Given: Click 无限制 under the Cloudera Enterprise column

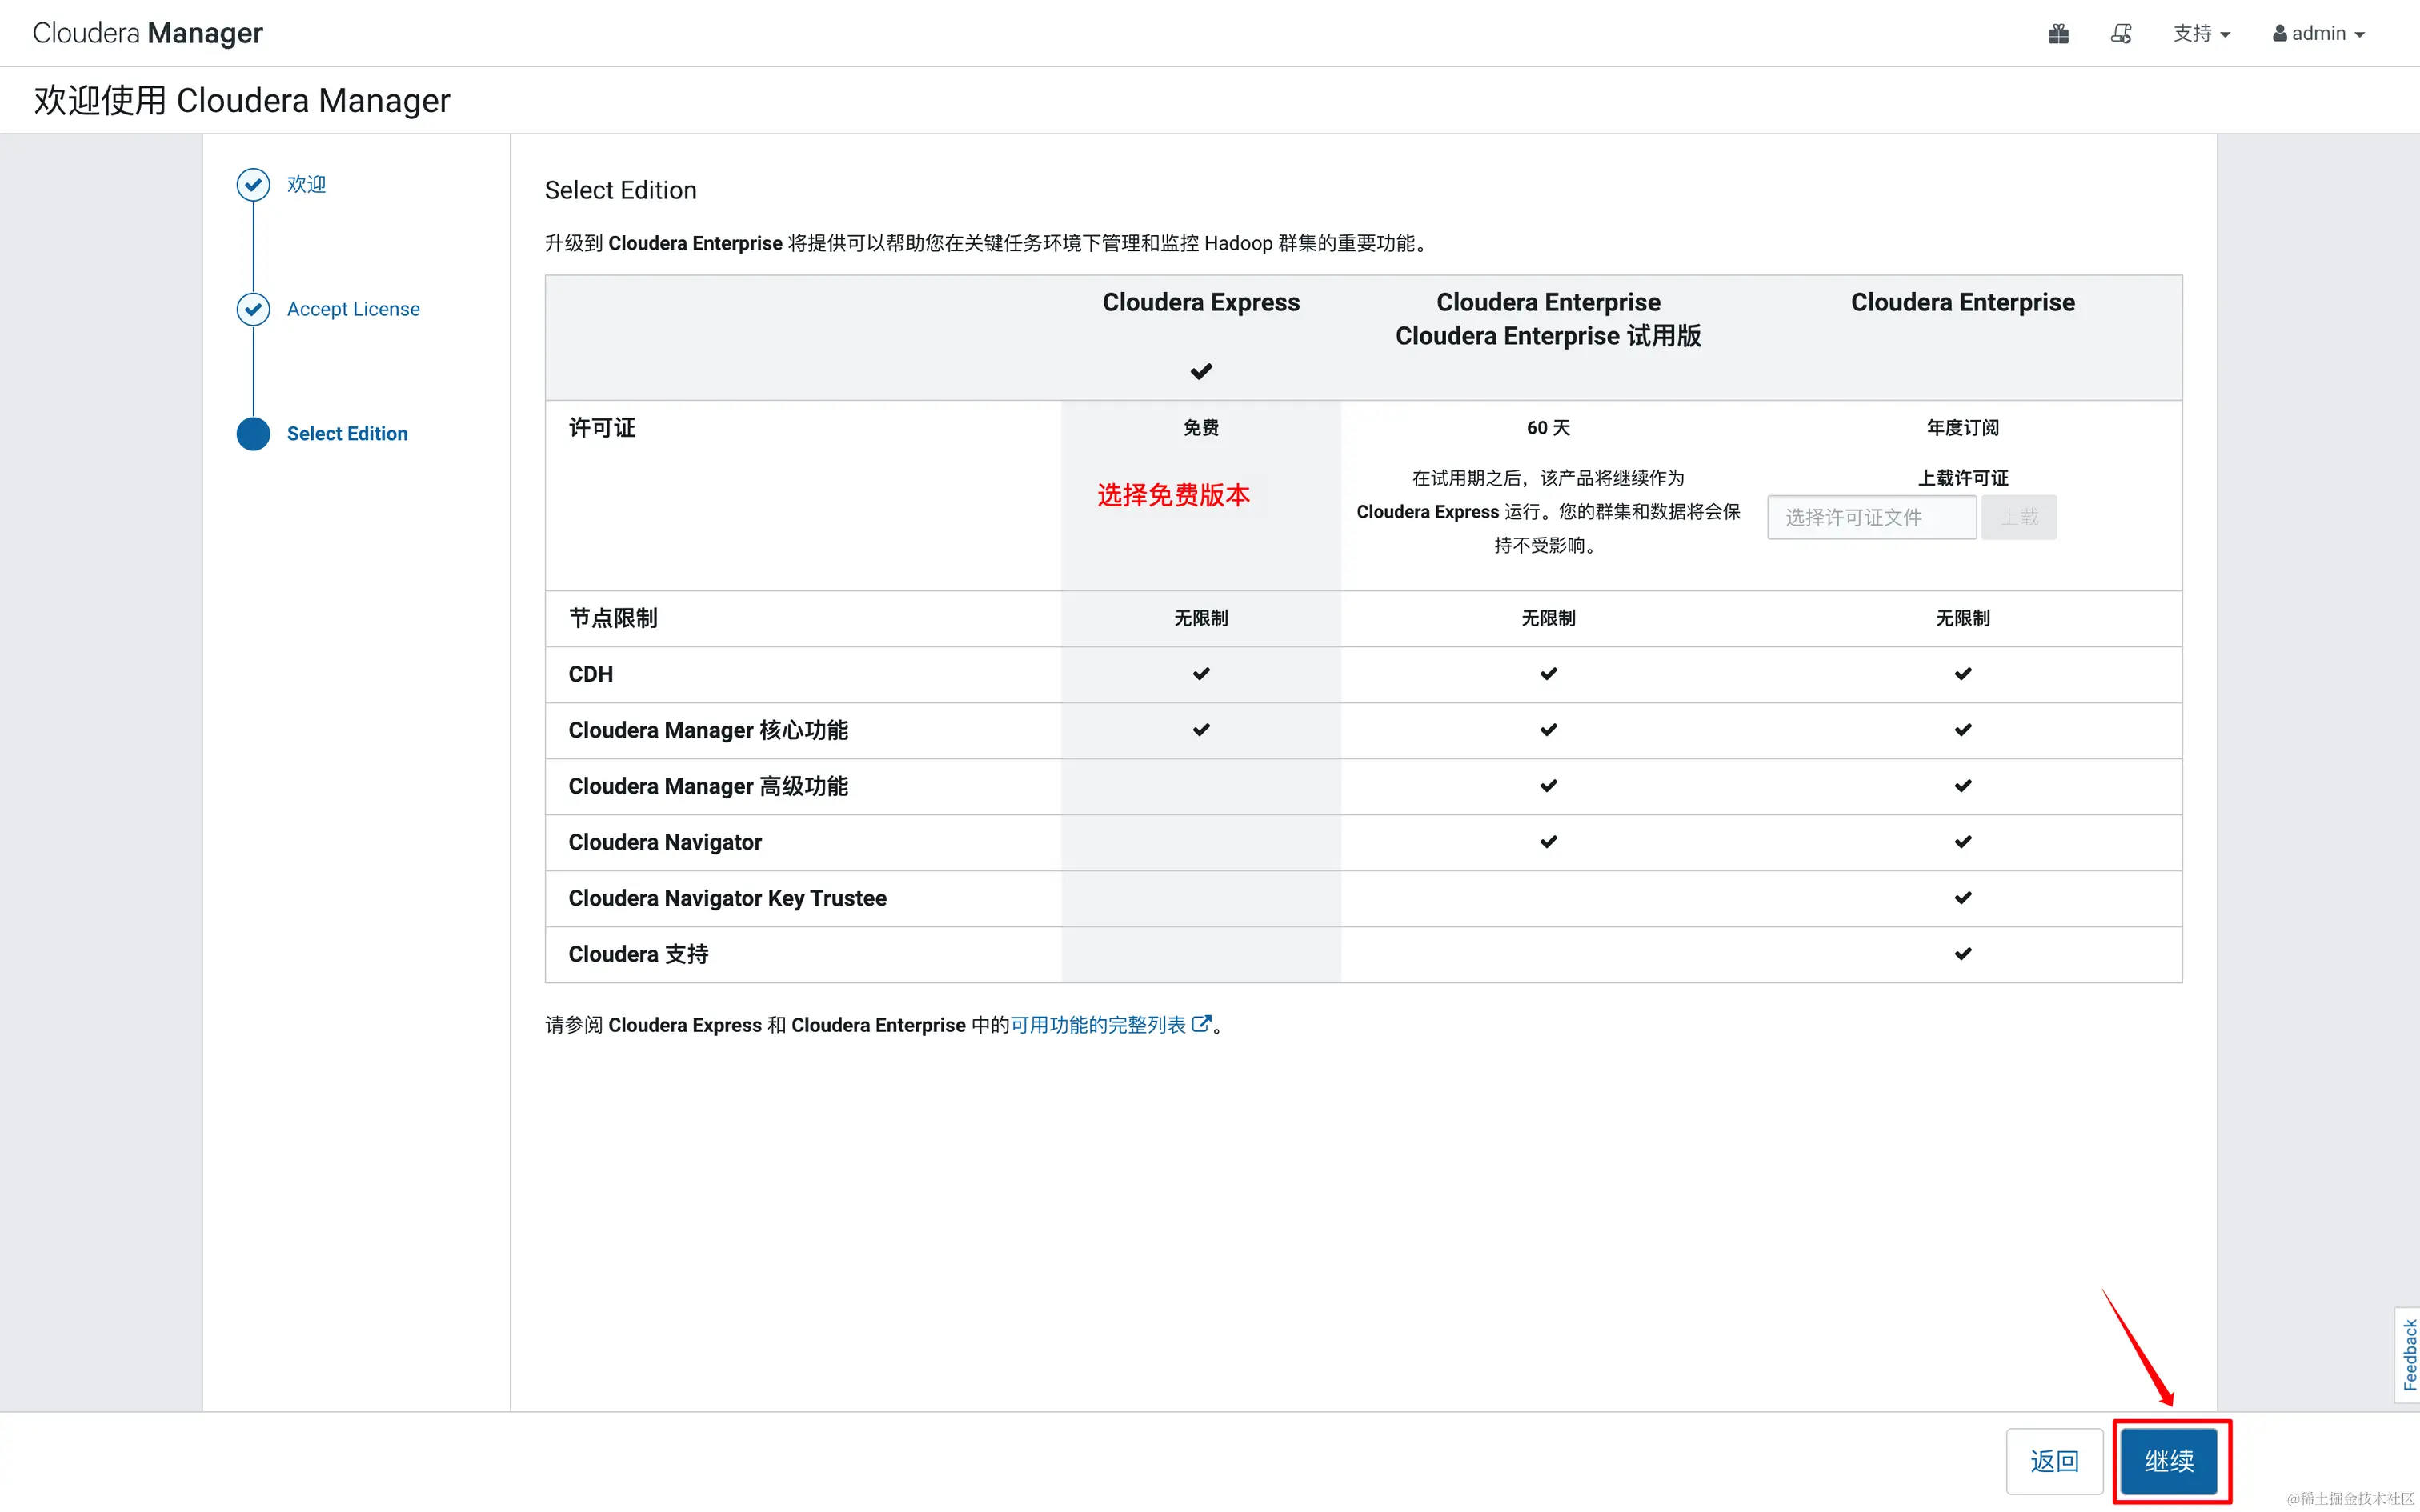Looking at the screenshot, I should click(1962, 618).
